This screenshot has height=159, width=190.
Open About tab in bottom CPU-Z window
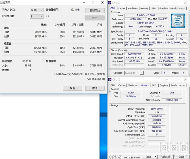click(182, 85)
